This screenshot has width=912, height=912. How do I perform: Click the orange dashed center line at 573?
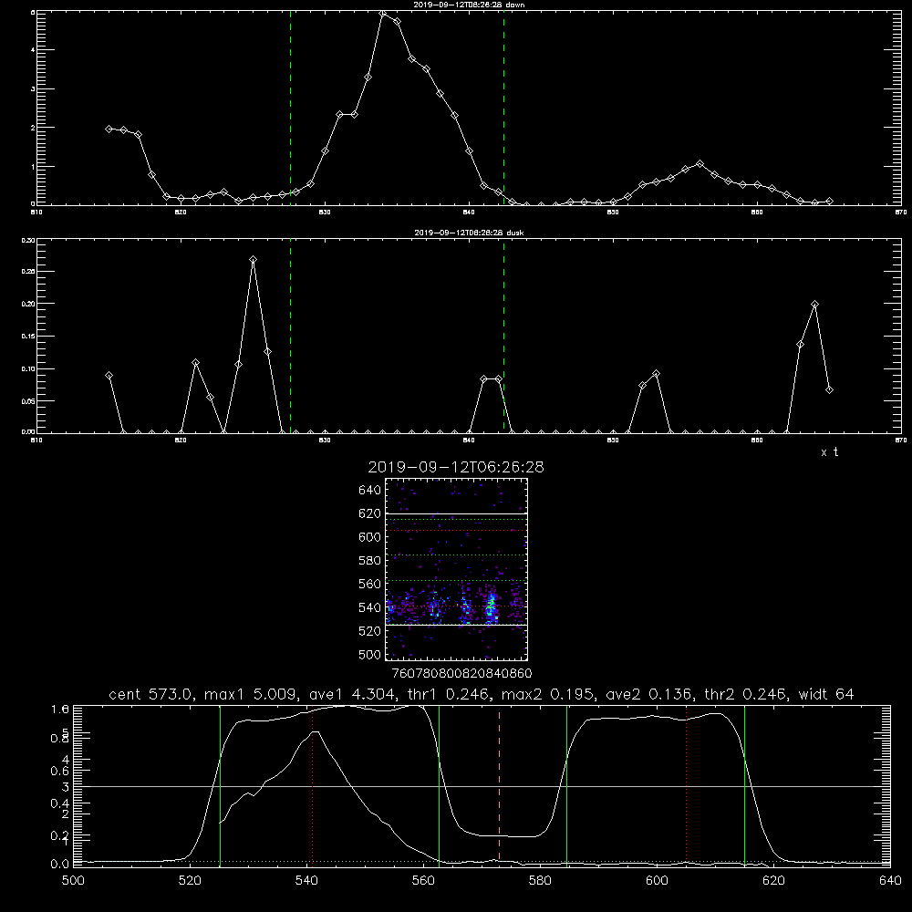[499, 786]
